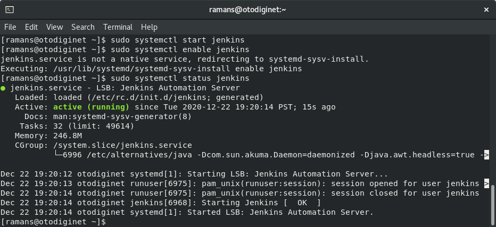Open the Edit menu
Viewport: 496px width, 227px height.
click(31, 27)
